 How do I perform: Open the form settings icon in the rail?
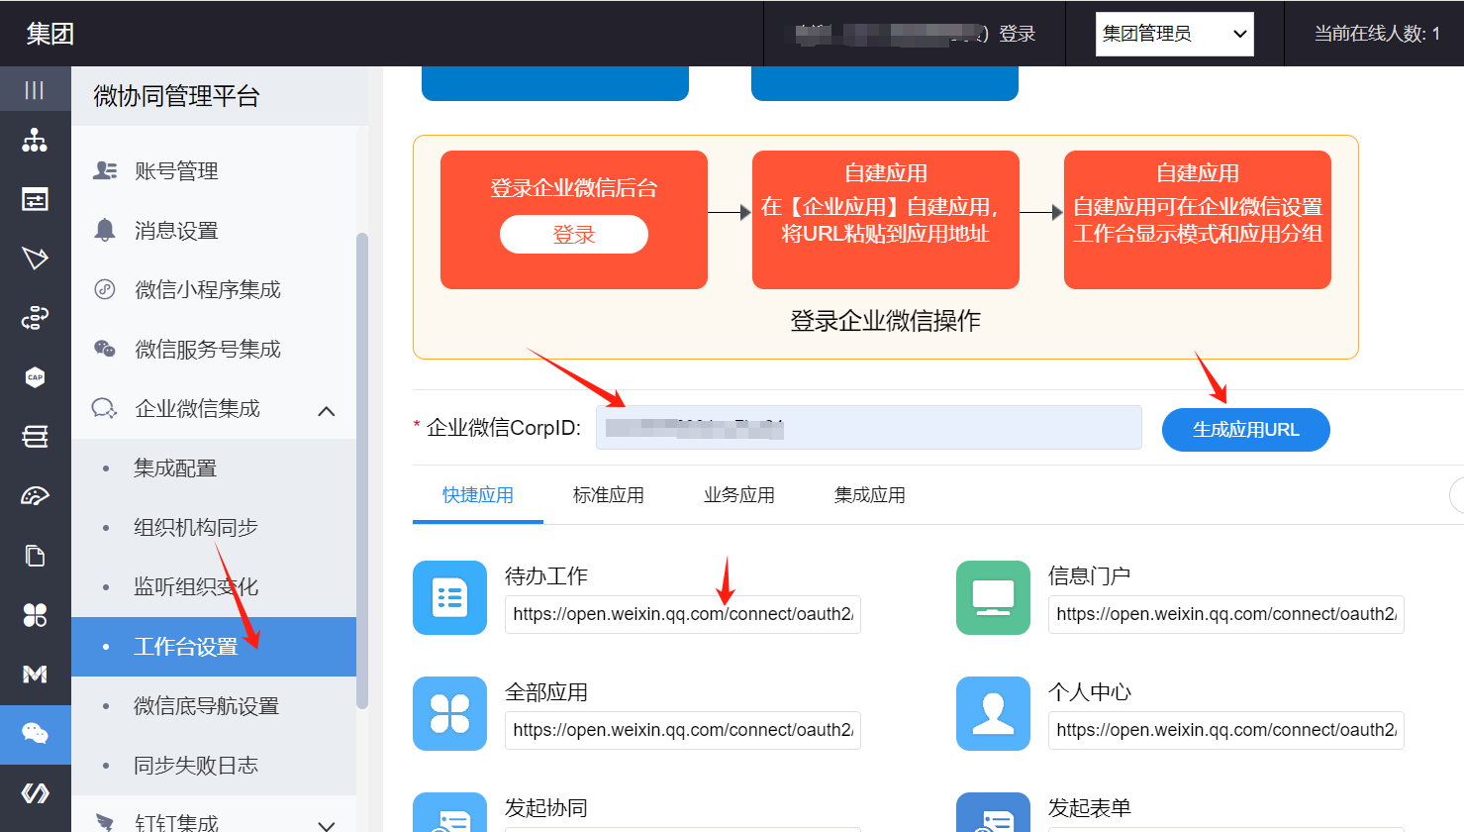pos(35,200)
